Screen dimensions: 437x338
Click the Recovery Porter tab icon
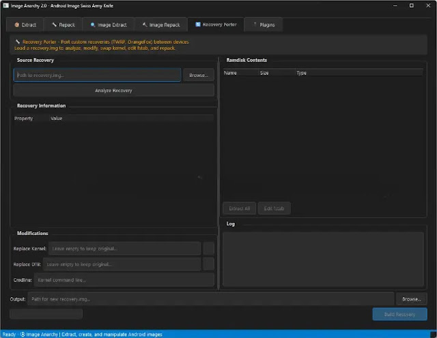[x=198, y=25]
